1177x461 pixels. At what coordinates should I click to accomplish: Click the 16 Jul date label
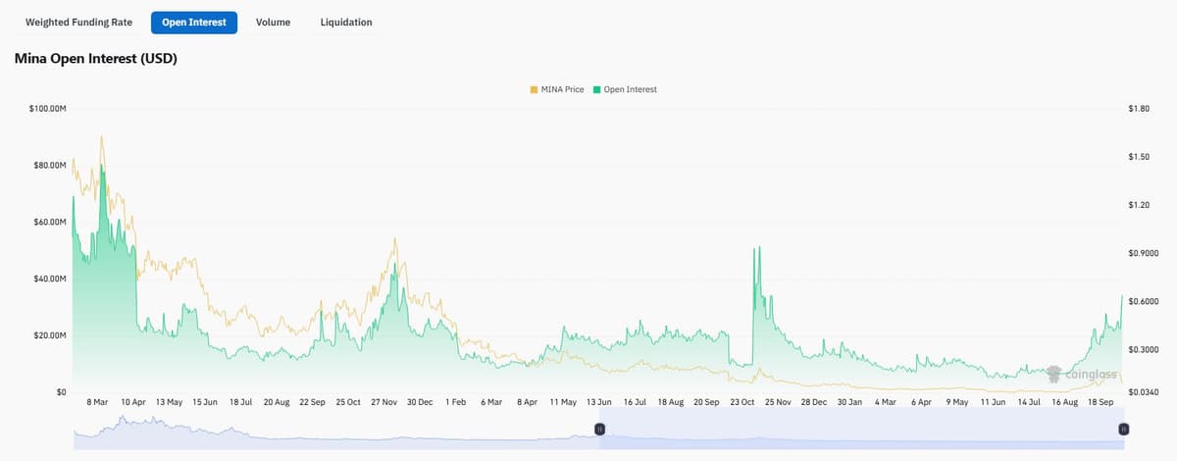[x=635, y=402]
